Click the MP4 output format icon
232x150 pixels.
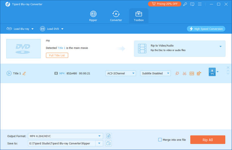pos(212,72)
